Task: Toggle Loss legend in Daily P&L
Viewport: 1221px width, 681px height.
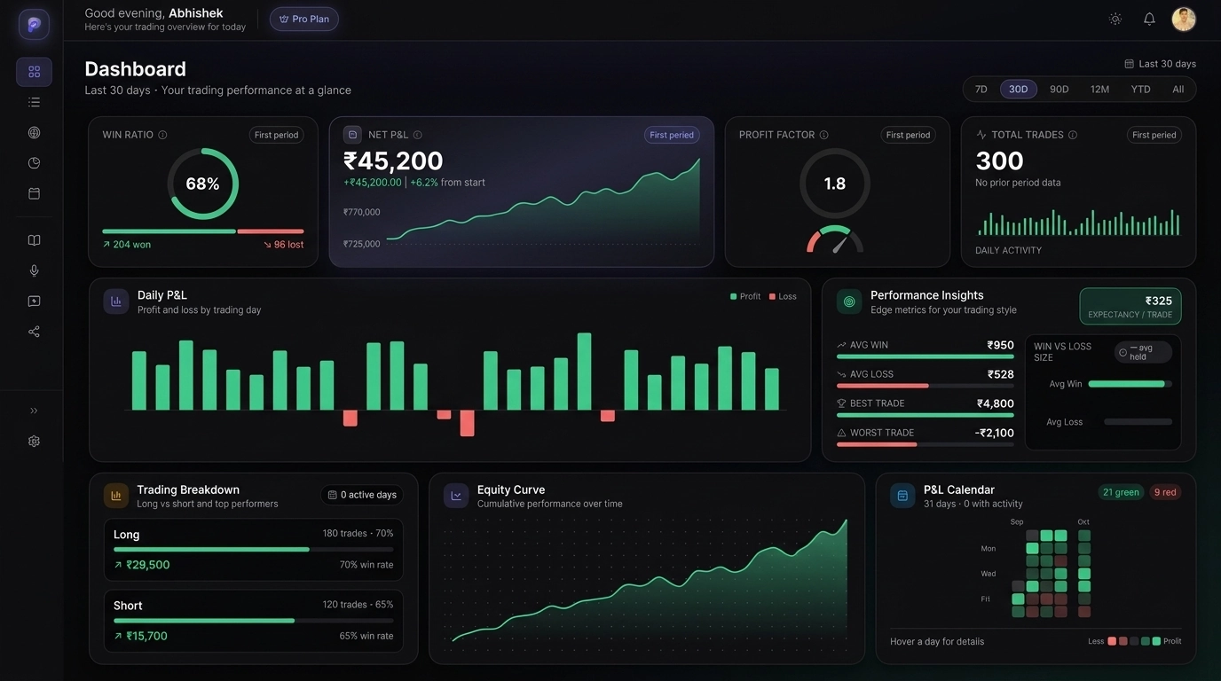Action: pyautogui.click(x=783, y=296)
